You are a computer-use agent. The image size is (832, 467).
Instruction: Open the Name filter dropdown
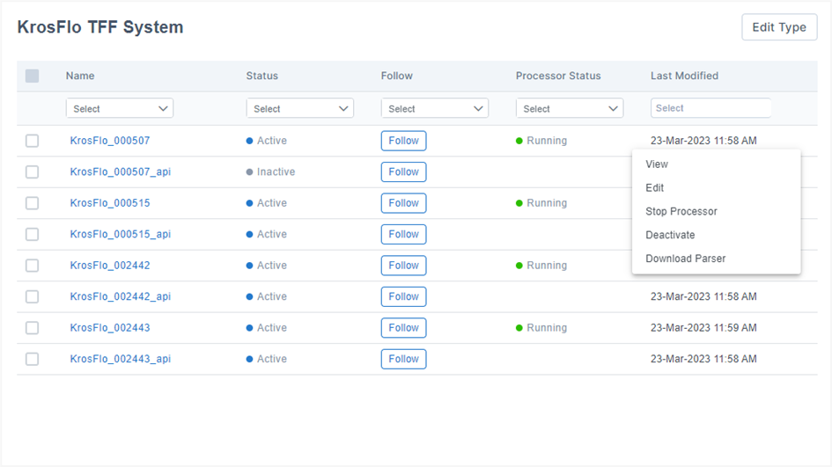click(x=120, y=108)
